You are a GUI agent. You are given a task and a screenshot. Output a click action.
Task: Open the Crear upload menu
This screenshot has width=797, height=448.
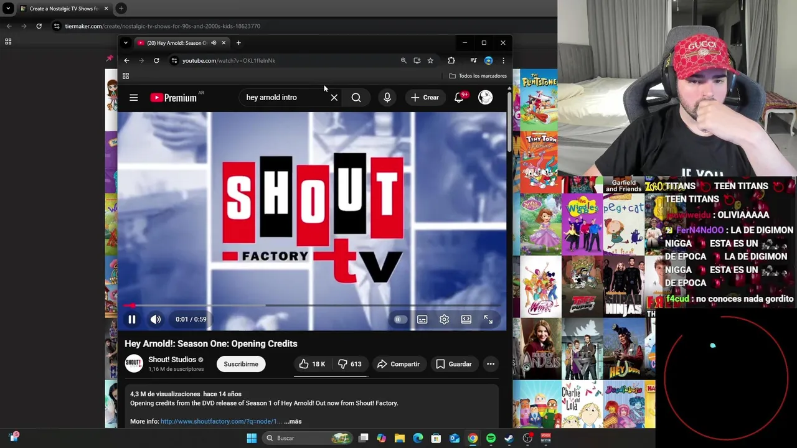tap(425, 98)
